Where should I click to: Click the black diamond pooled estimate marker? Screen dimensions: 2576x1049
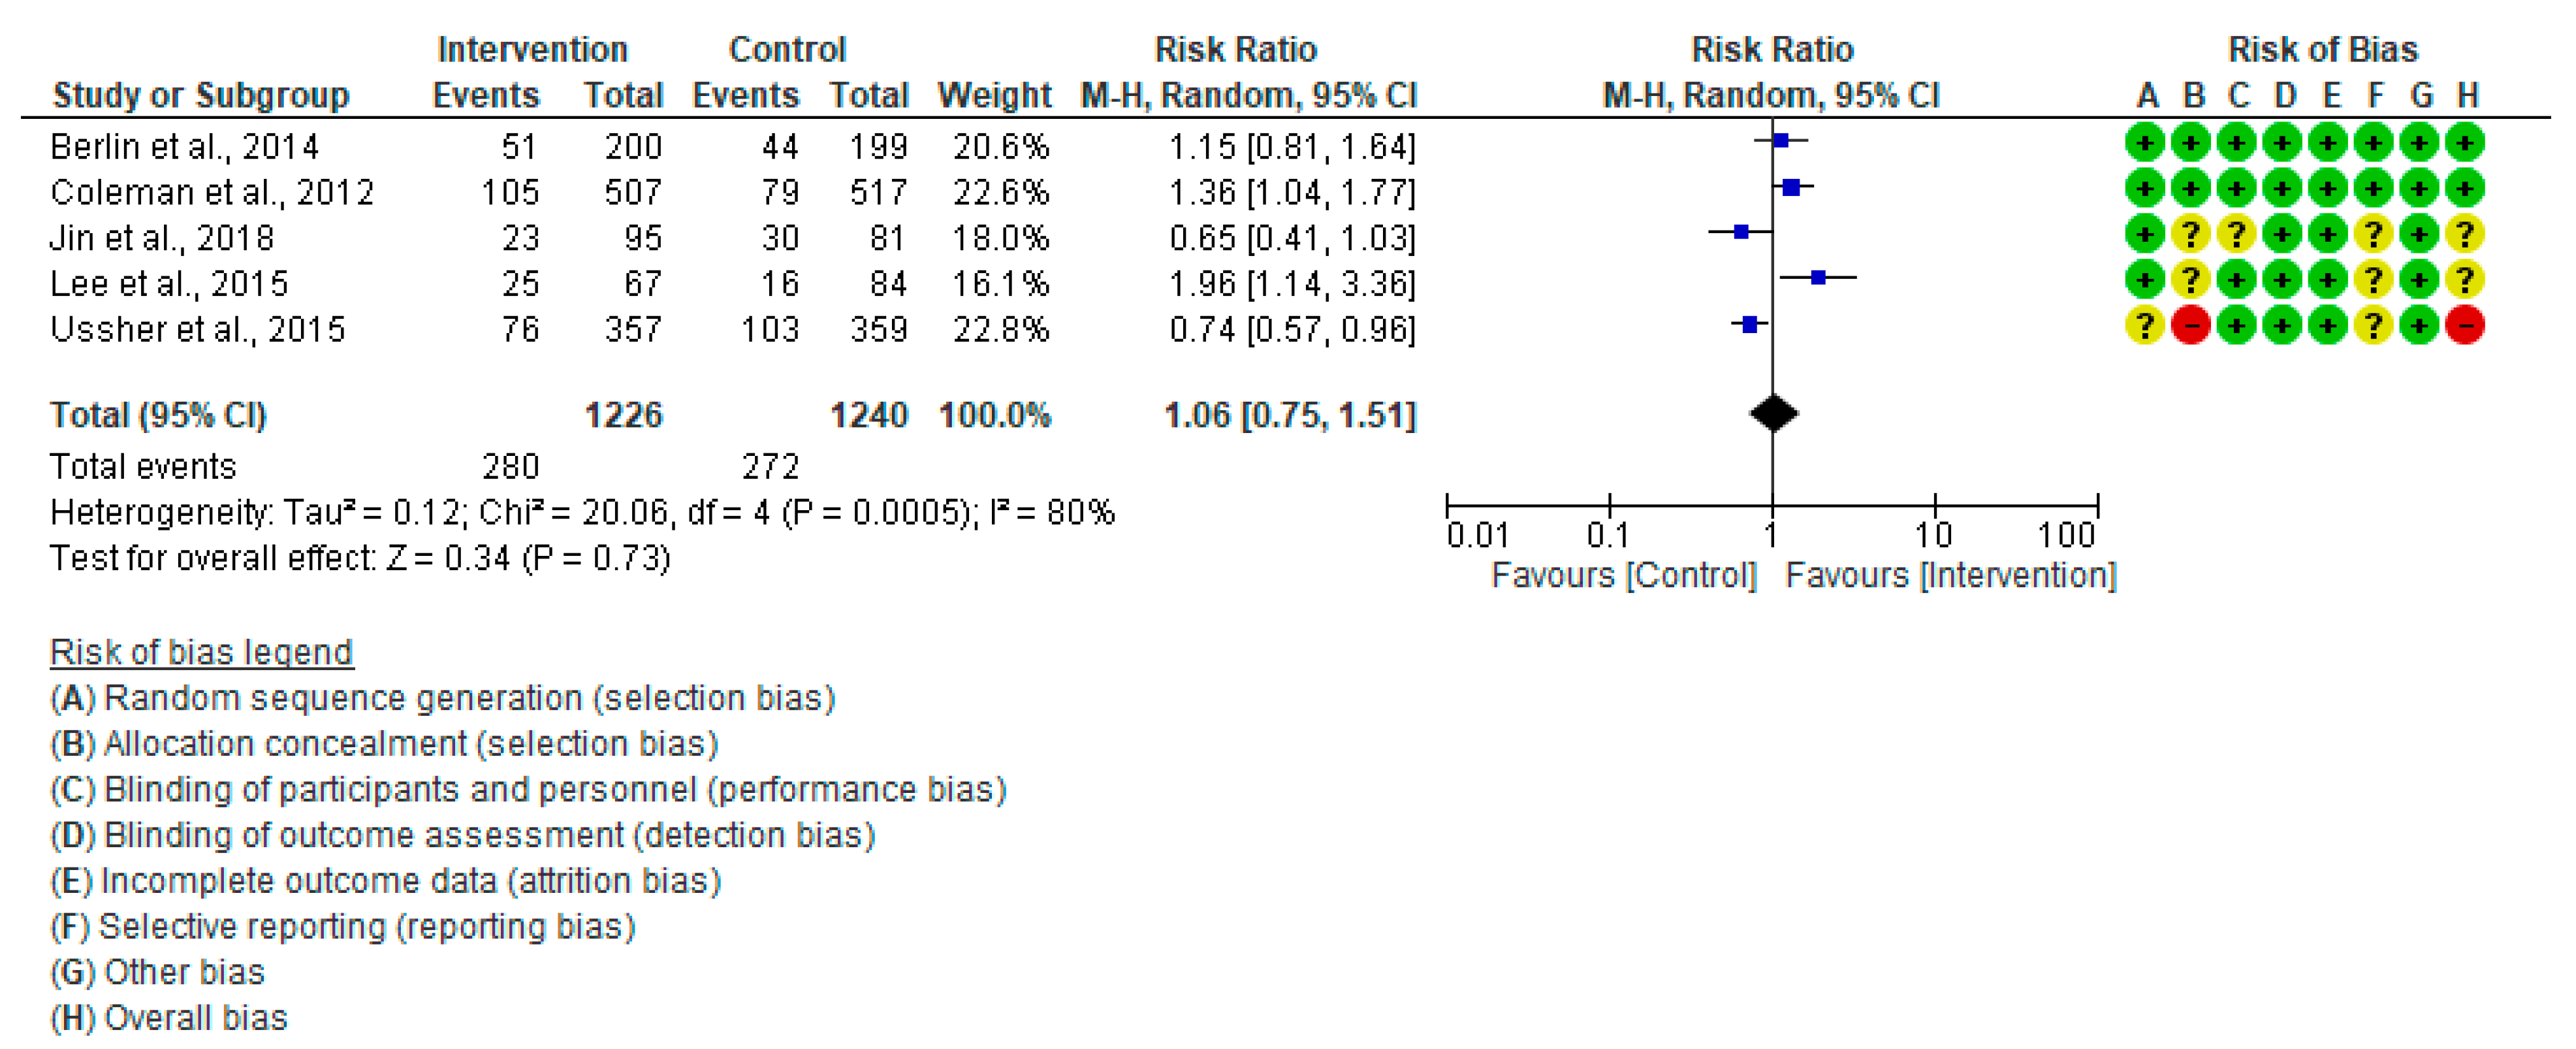(x=1773, y=413)
